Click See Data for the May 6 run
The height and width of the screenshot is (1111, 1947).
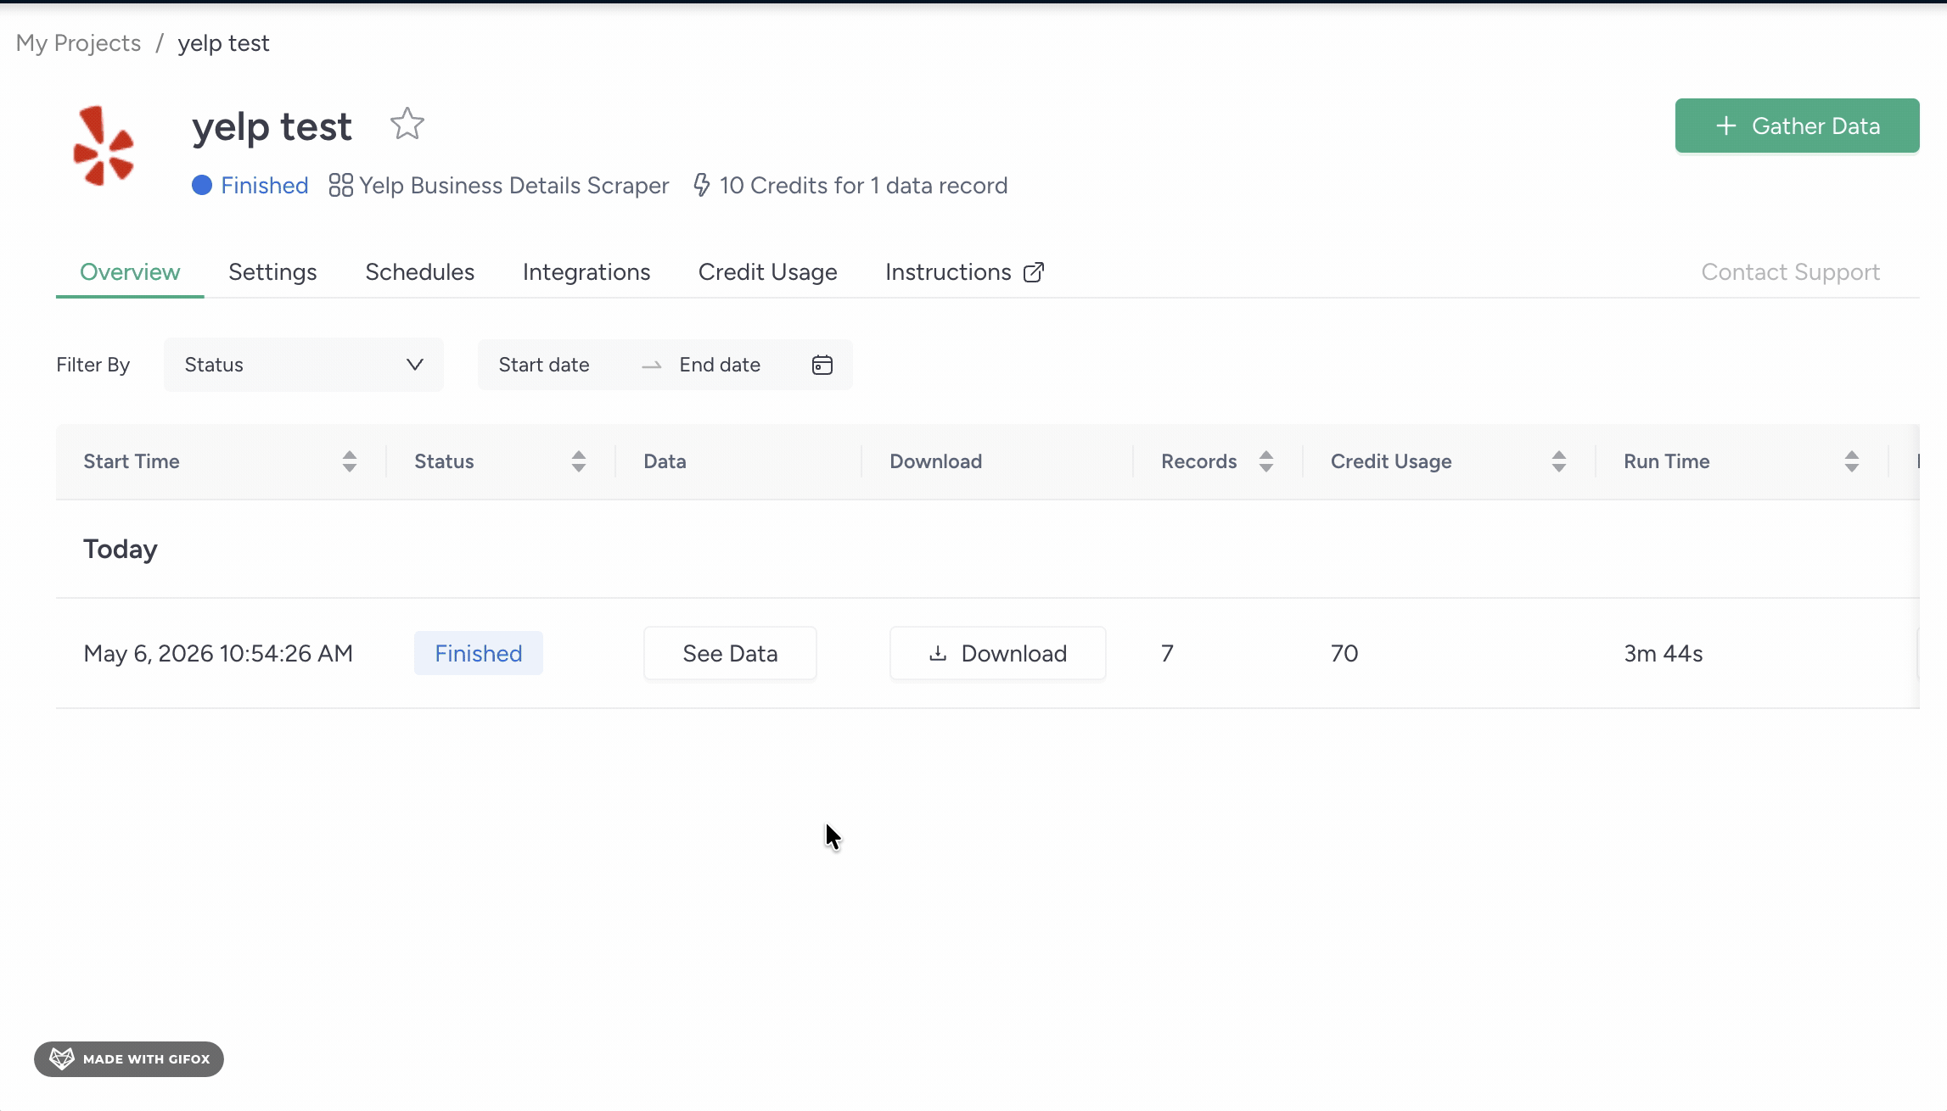730,653
